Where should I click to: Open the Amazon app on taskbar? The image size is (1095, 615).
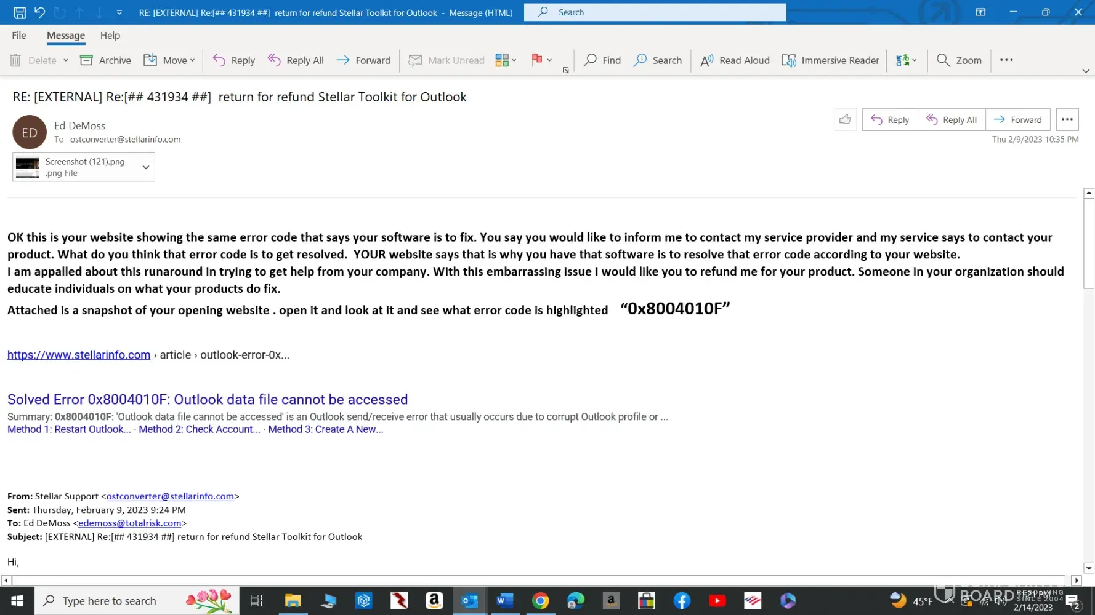coord(434,601)
